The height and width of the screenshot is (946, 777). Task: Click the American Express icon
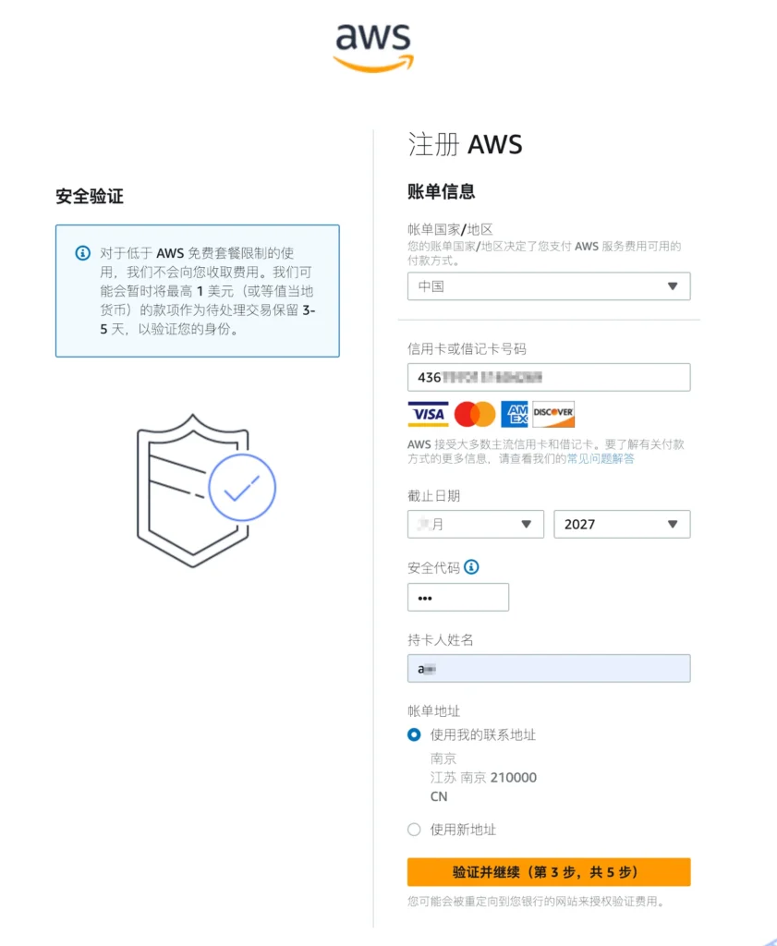pyautogui.click(x=515, y=414)
